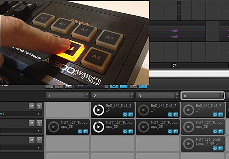Play MUT_127_TopLoops_35 cell in column 4
229x159 pixels.
(189, 127)
